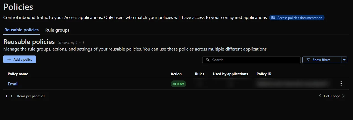The image size is (353, 120).
Task: Click the Policy name column header
Action: (18, 74)
